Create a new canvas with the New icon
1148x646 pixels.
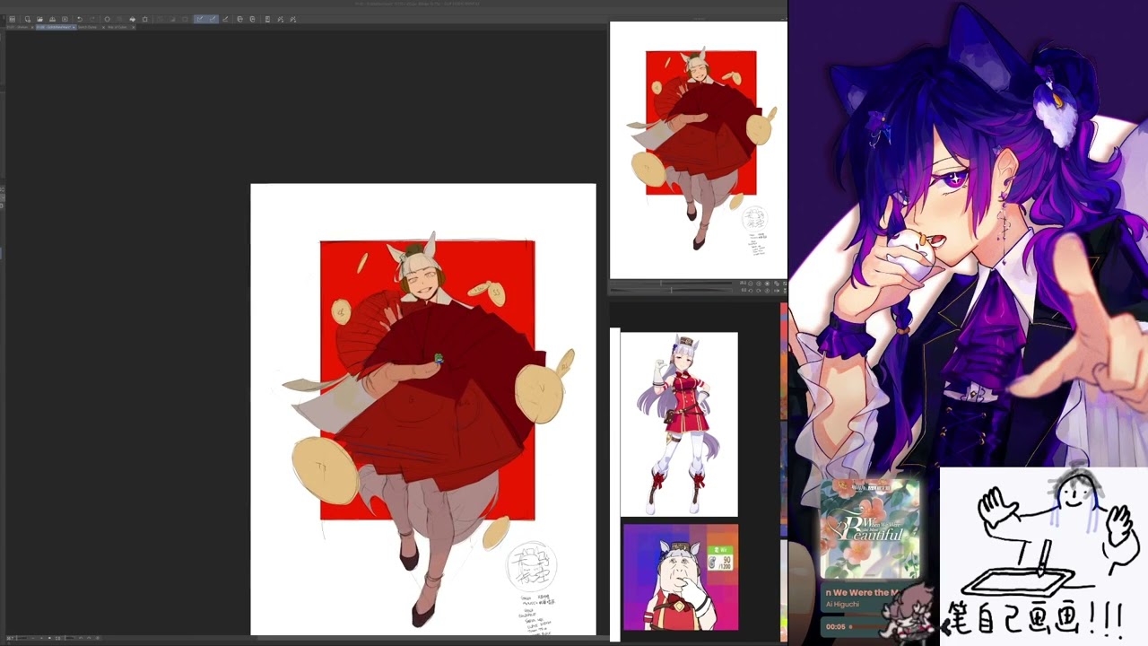[x=28, y=19]
